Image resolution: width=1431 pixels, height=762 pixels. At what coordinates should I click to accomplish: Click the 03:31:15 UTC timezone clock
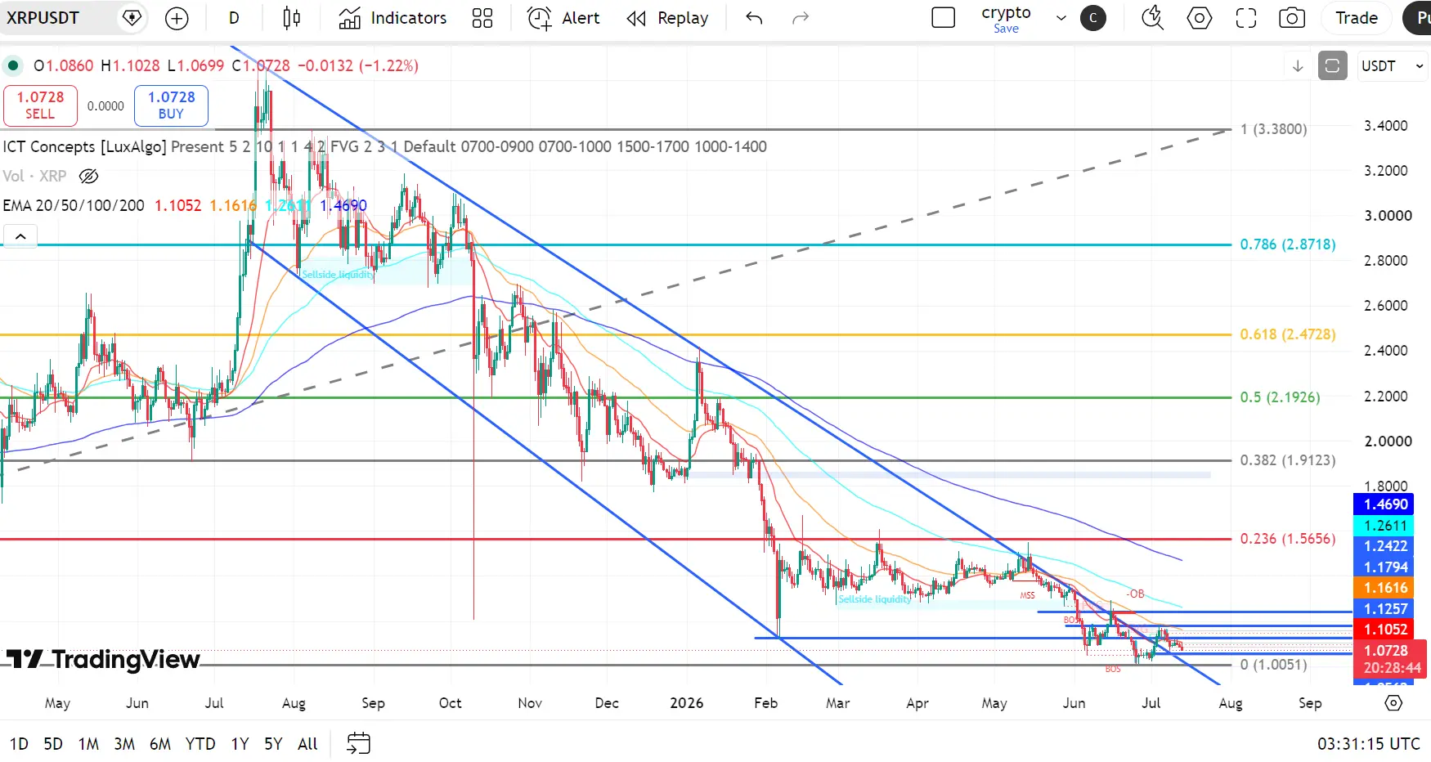coord(1368,744)
